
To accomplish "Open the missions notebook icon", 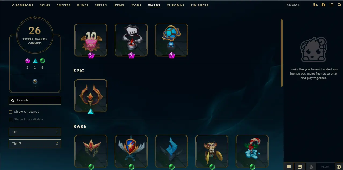I will coord(300,167).
